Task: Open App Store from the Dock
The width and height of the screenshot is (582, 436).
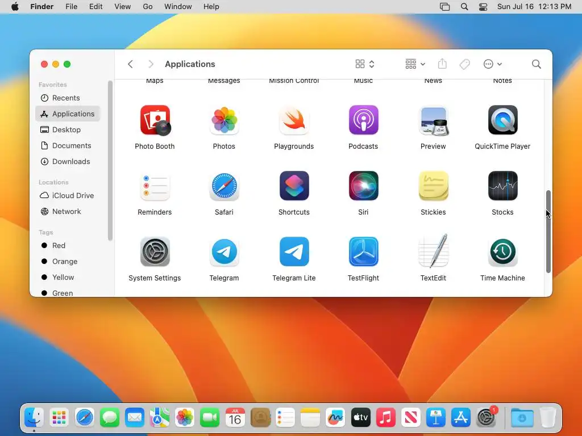Action: point(460,418)
